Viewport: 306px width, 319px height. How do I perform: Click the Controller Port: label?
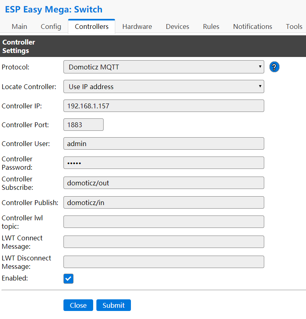(x=25, y=125)
